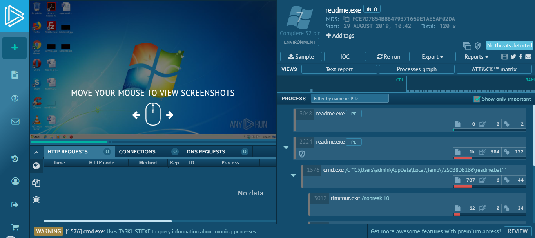Open the Processes graph view
Image resolution: width=535 pixels, height=238 pixels.
tap(417, 69)
